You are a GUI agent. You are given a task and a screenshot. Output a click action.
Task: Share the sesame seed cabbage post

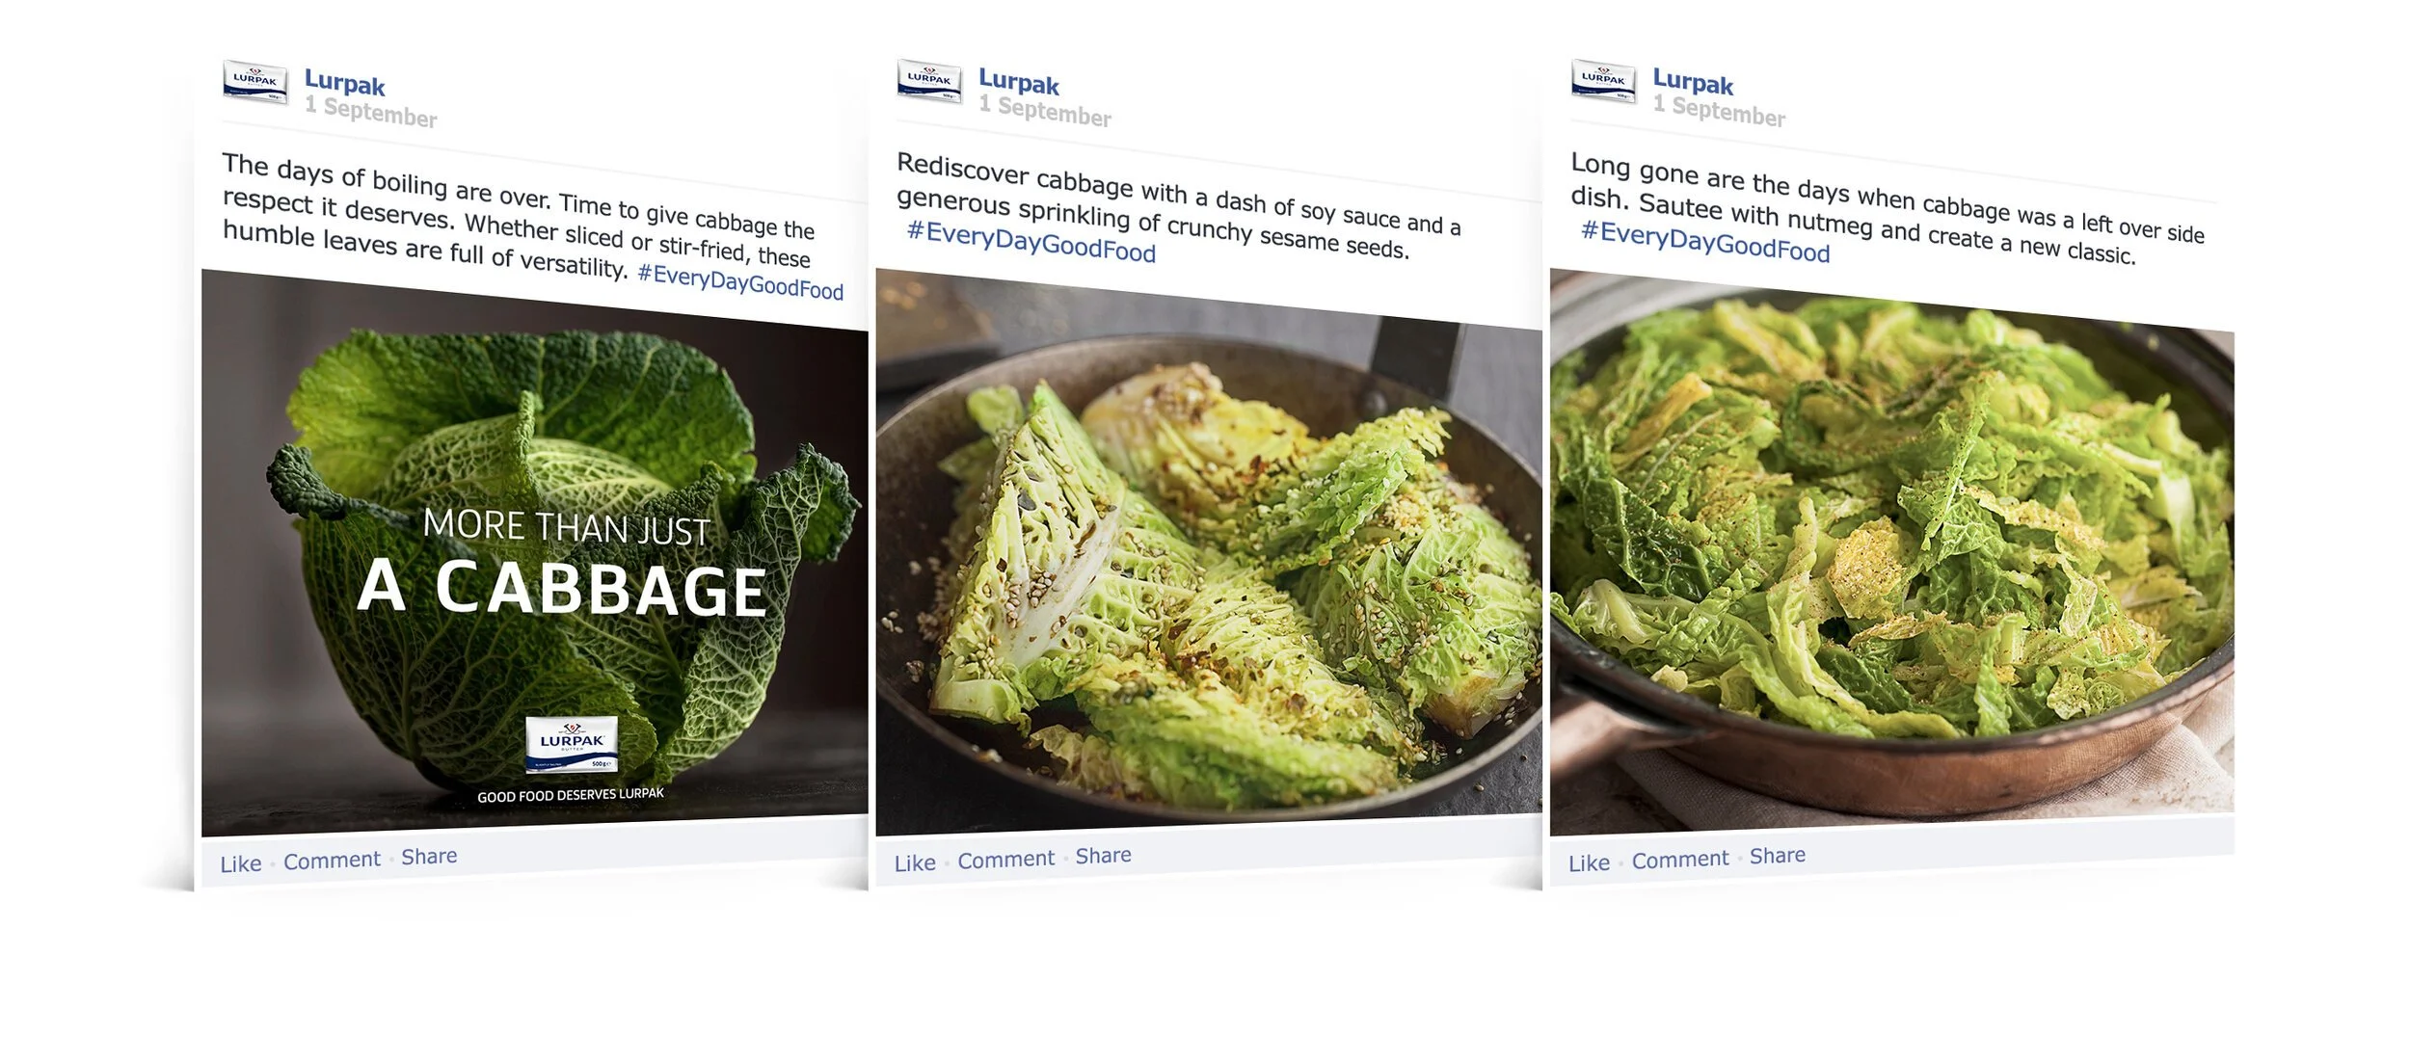coord(1103,855)
